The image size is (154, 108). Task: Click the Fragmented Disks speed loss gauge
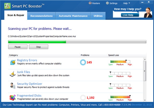[120, 97]
